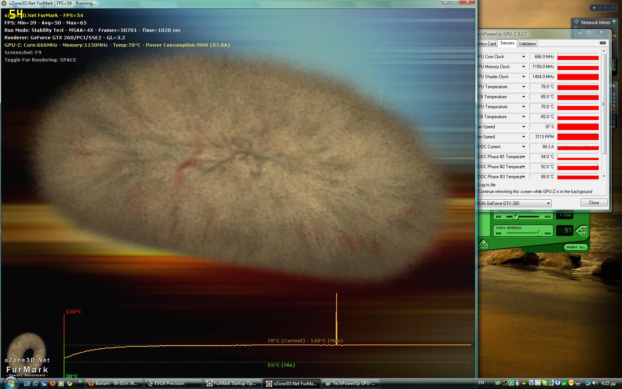The image size is (622, 389).
Task: Click the 4:22 taskbar clock
Action: pos(608,383)
